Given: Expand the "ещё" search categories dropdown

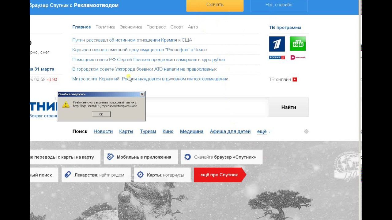Looking at the screenshot, I should click(263, 132).
